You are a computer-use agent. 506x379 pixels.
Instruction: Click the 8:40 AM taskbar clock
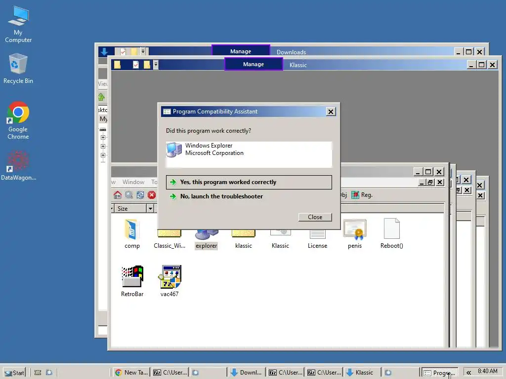[488, 371]
